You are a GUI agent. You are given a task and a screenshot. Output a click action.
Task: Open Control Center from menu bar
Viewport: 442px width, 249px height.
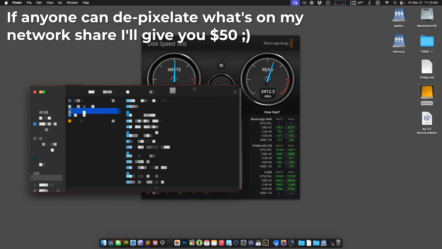[402, 2]
